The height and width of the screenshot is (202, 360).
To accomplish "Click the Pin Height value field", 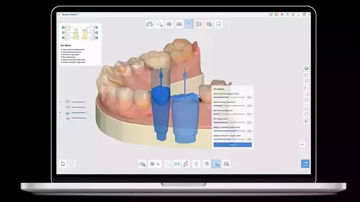I will tap(249, 122).
